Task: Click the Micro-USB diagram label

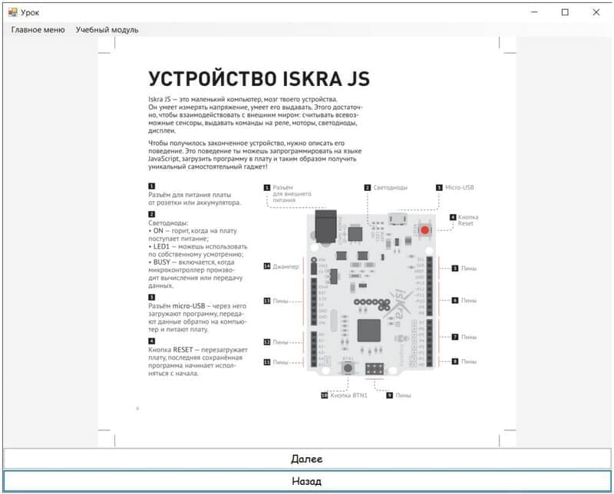Action: pos(459,187)
